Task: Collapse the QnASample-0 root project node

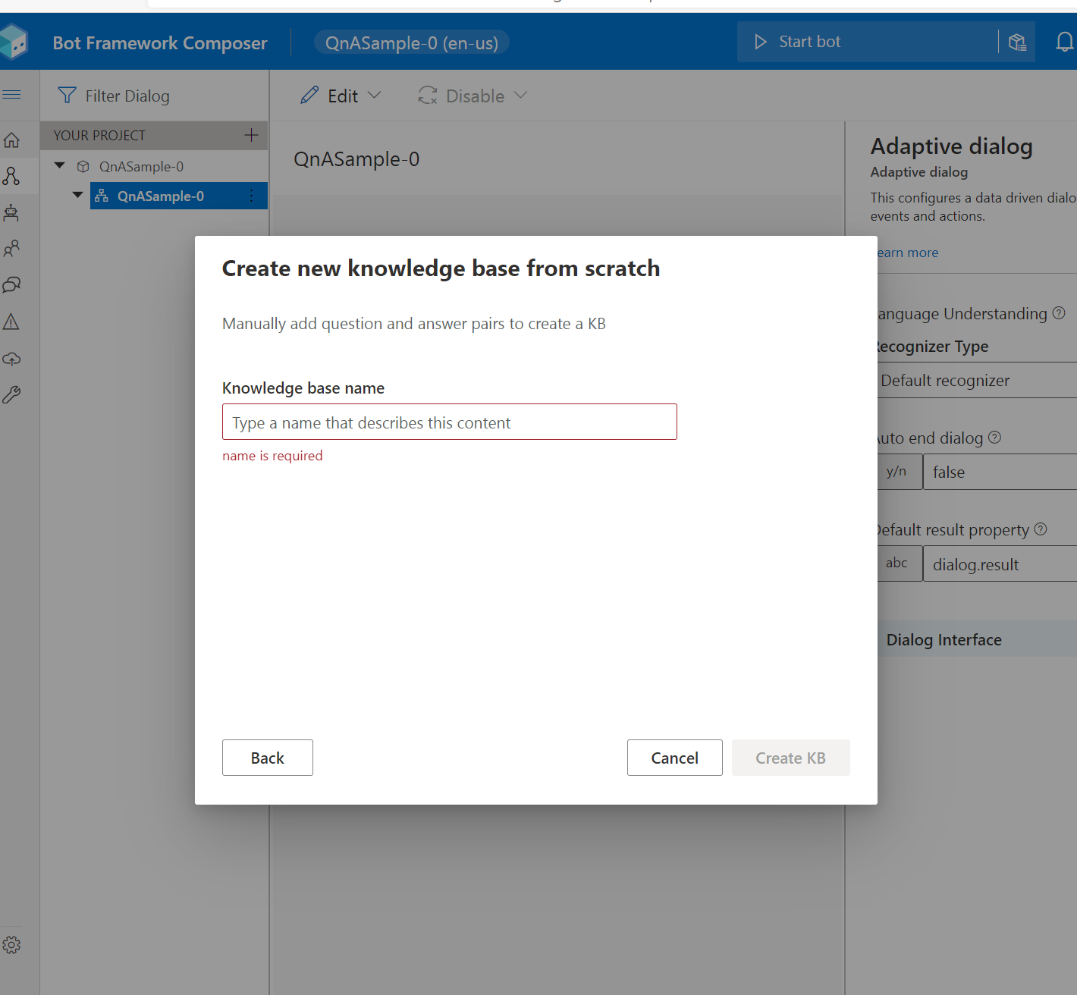Action: [x=60, y=165]
